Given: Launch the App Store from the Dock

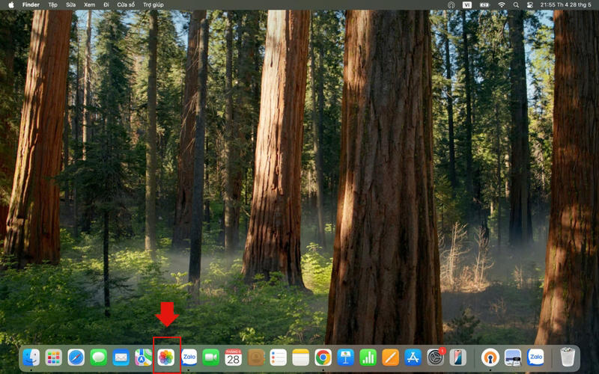Looking at the screenshot, I should click(413, 358).
